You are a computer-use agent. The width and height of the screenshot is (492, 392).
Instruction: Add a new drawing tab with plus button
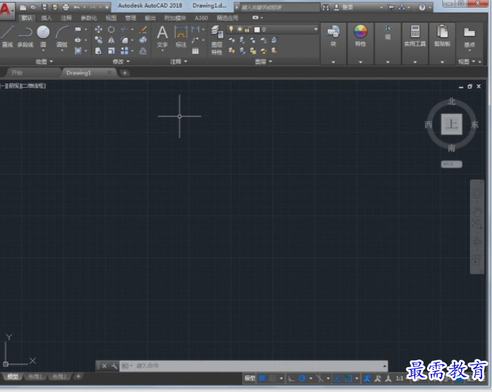pyautogui.click(x=124, y=73)
